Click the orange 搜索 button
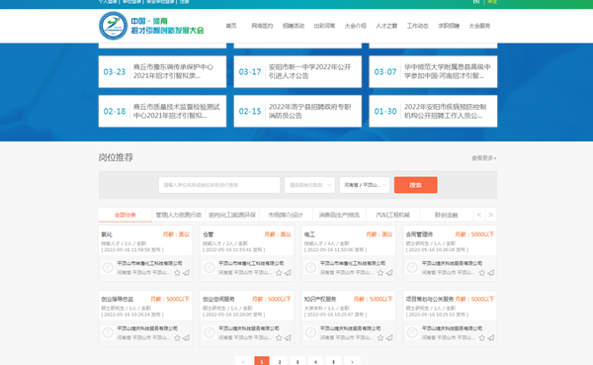Image resolution: width=593 pixels, height=365 pixels. point(416,185)
